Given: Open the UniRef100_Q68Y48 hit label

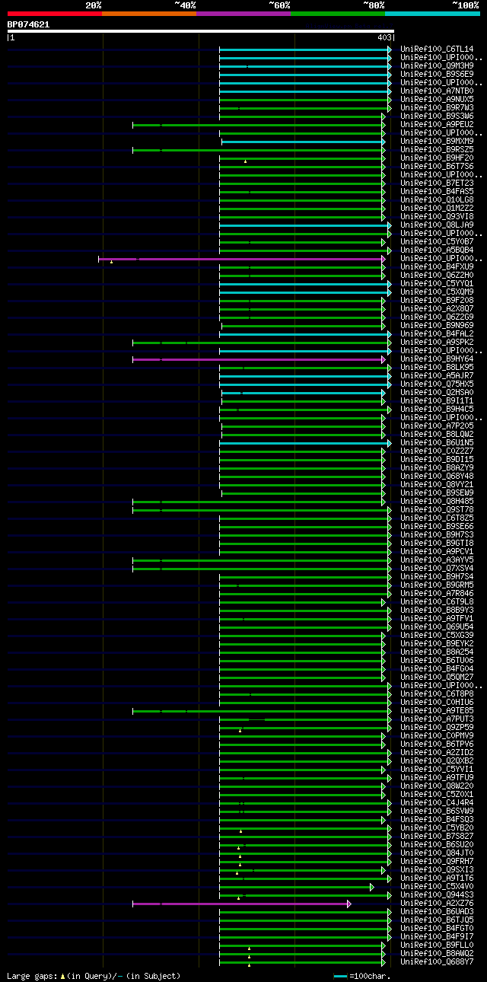Looking at the screenshot, I should (x=437, y=477).
